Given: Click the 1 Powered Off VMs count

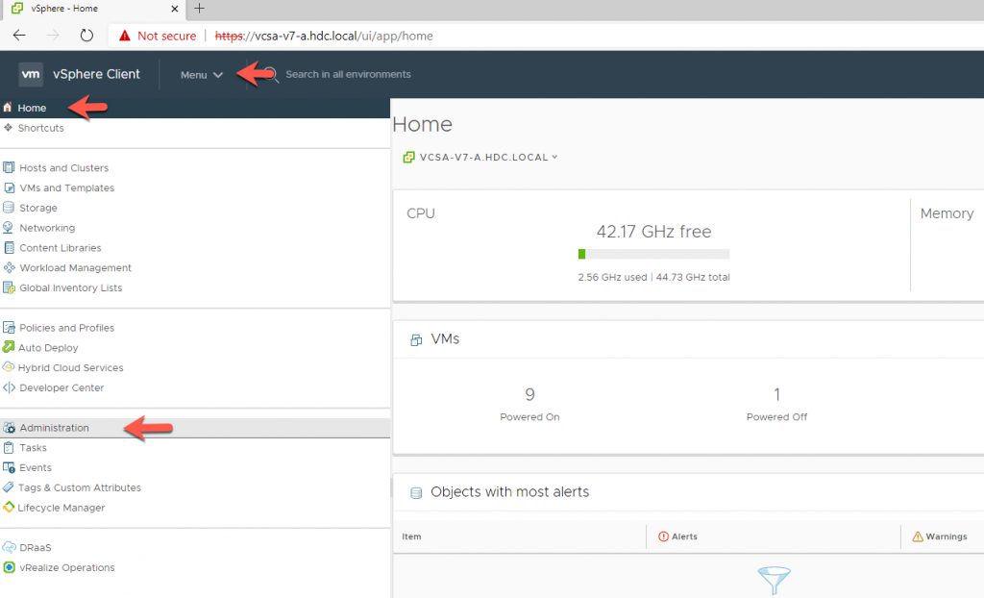Looking at the screenshot, I should [x=776, y=394].
